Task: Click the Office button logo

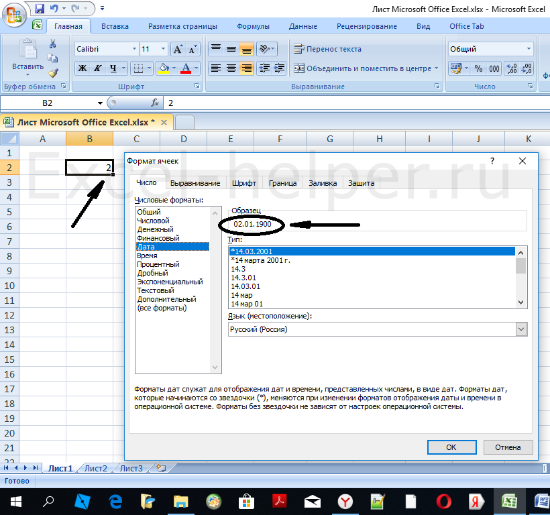Action: coord(14,15)
